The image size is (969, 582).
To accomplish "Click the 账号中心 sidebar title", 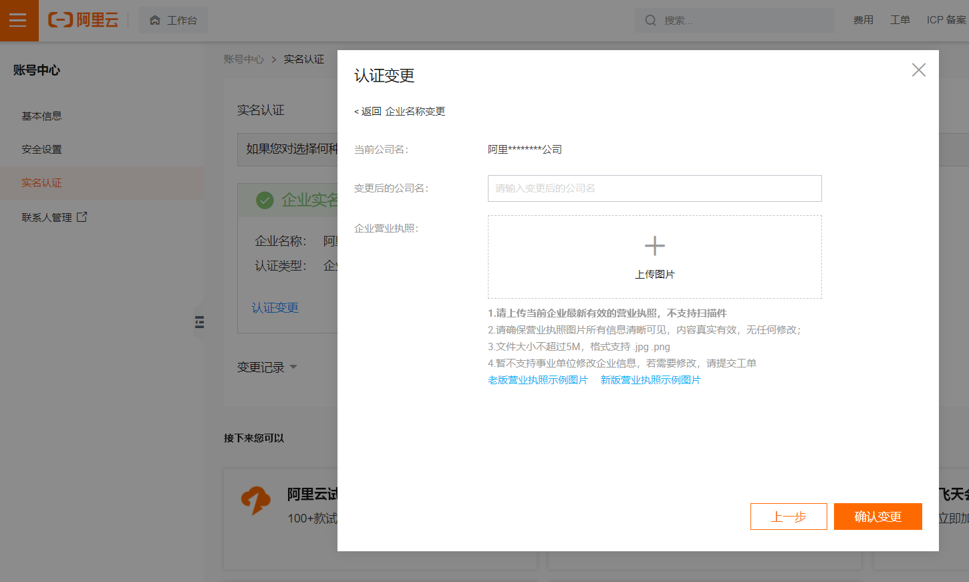I will tap(37, 70).
